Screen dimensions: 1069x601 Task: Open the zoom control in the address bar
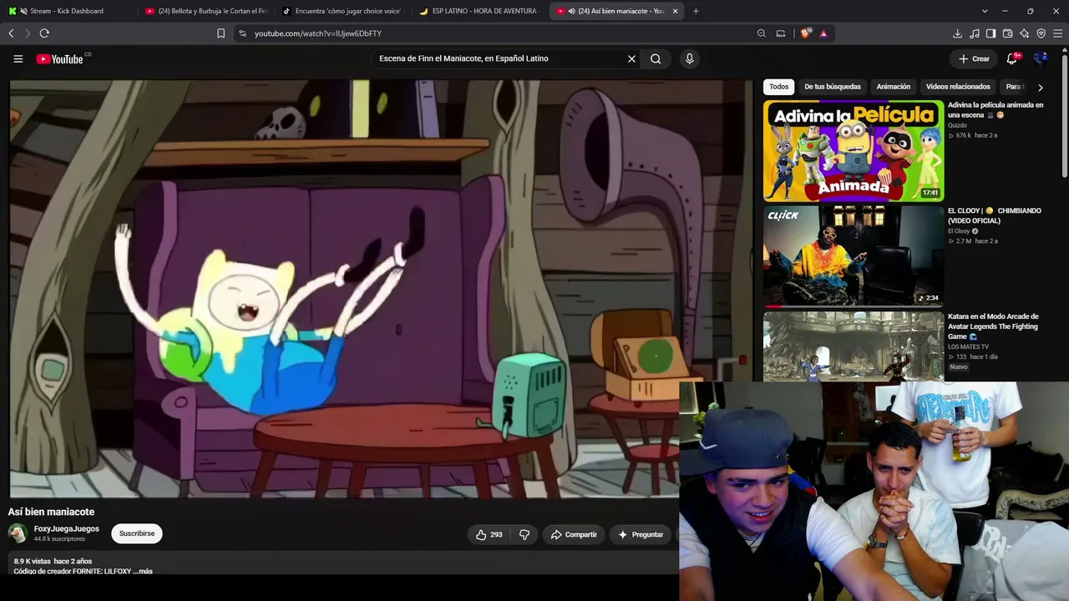[x=761, y=33]
